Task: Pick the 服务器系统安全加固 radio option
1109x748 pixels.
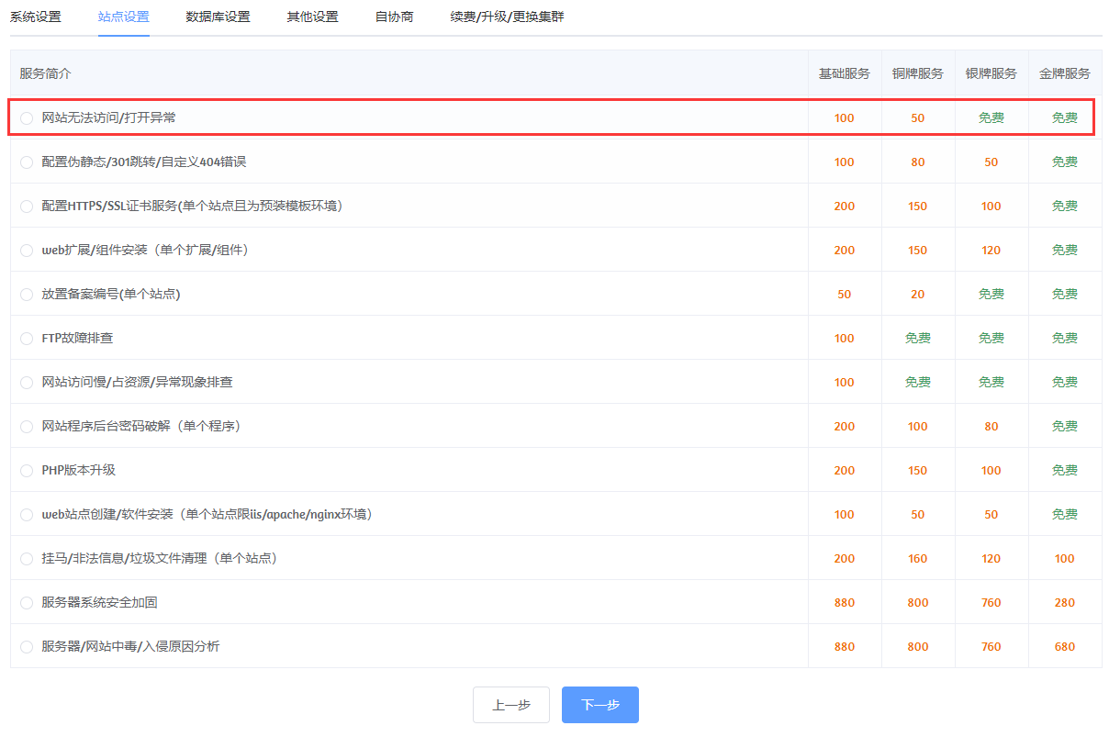Action: [27, 603]
